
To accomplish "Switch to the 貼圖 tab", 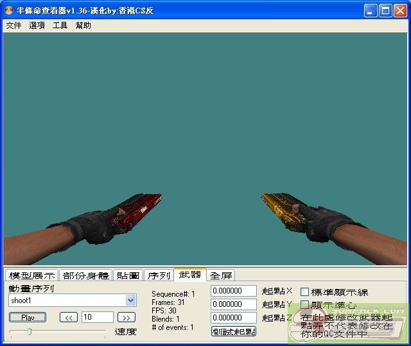I will coord(128,276).
